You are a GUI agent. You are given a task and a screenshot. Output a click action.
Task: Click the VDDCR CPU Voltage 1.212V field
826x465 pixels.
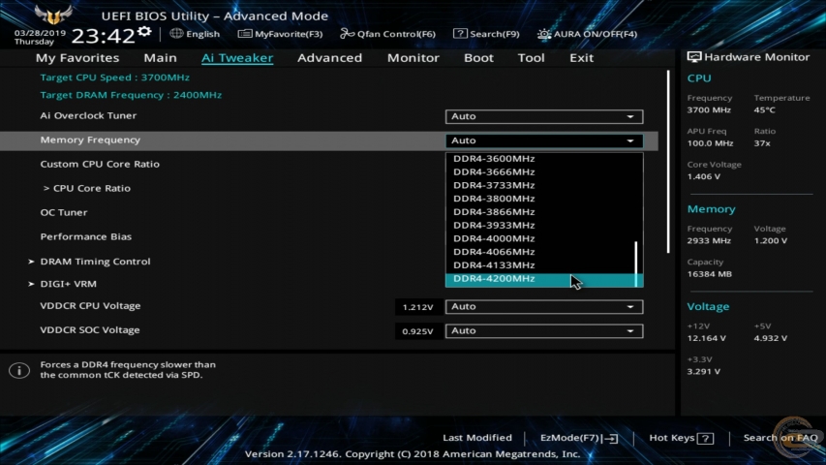pos(417,306)
